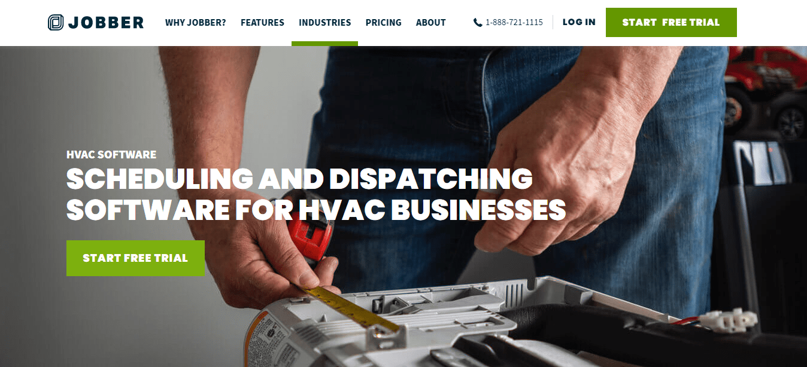The image size is (807, 367).
Task: Click the Scheduling and Dispatching headline line
Action: [299, 179]
